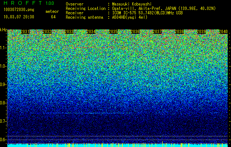
Task: Click the 2040 time marker
Action: point(223,32)
